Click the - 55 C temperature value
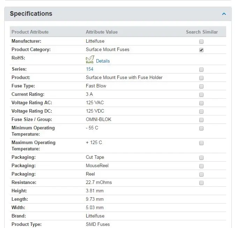This screenshot has height=228, width=237. 92,128
